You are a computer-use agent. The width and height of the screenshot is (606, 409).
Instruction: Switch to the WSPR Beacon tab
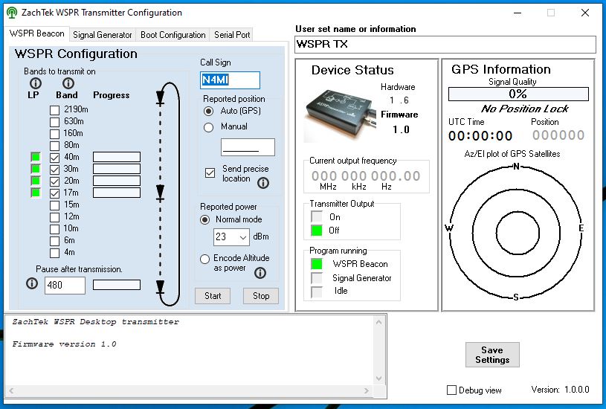pos(36,33)
